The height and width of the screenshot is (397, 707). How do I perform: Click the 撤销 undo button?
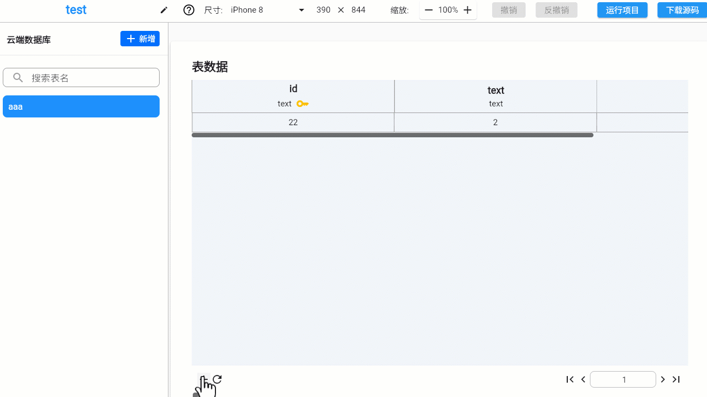pyautogui.click(x=509, y=10)
